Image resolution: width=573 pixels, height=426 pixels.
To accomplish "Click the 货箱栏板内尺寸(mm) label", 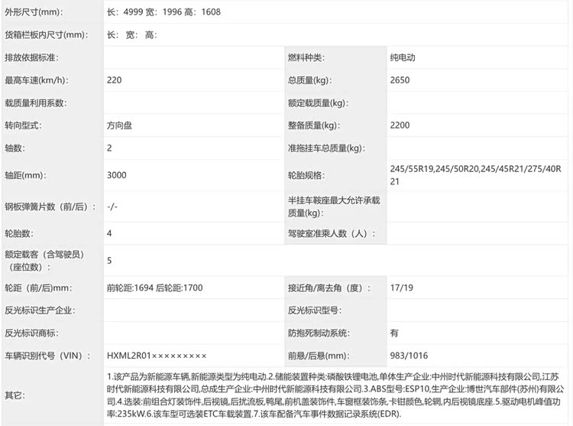I will (45, 34).
